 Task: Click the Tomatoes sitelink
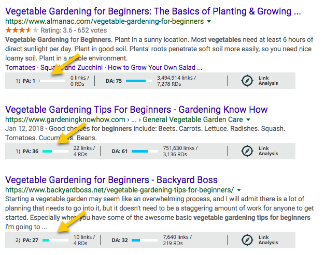(20, 67)
